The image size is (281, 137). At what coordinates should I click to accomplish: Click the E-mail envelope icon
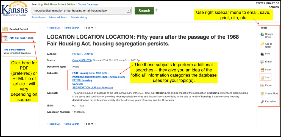pos(262,62)
